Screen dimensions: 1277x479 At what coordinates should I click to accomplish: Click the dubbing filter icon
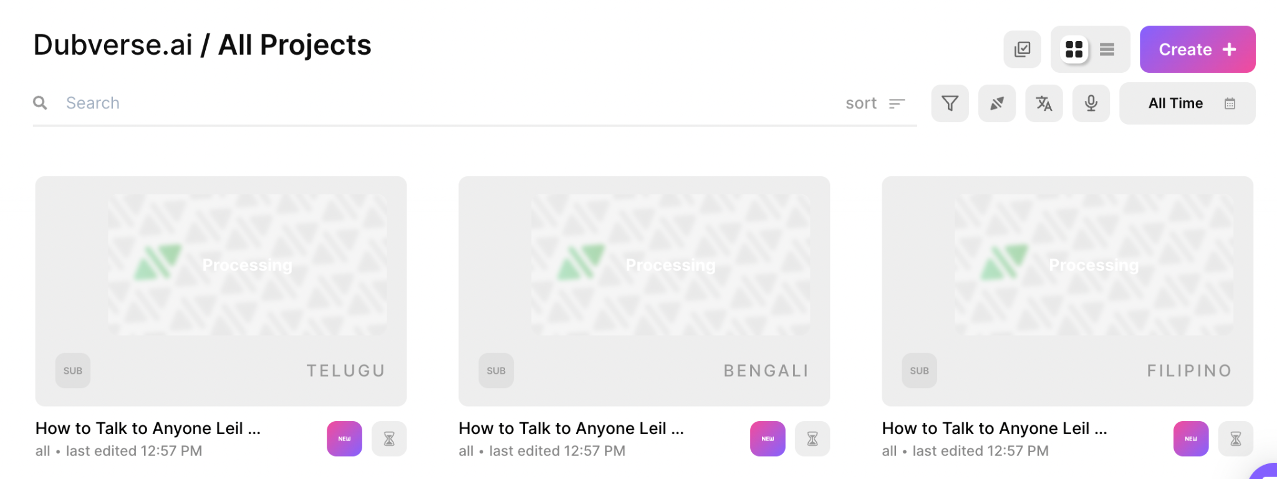pyautogui.click(x=996, y=103)
